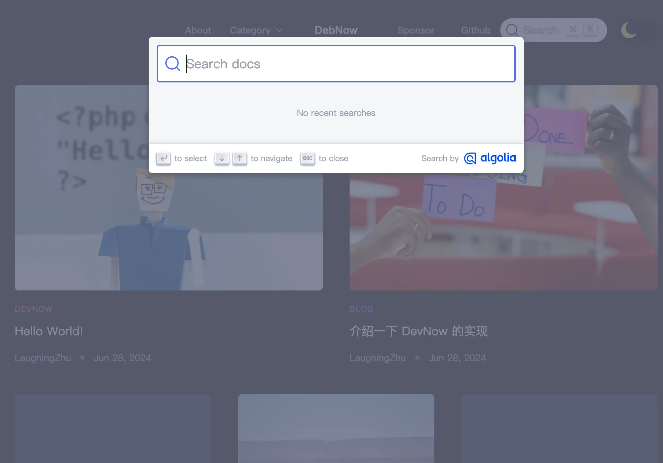Select Sponsor in the navigation menu

(x=416, y=30)
